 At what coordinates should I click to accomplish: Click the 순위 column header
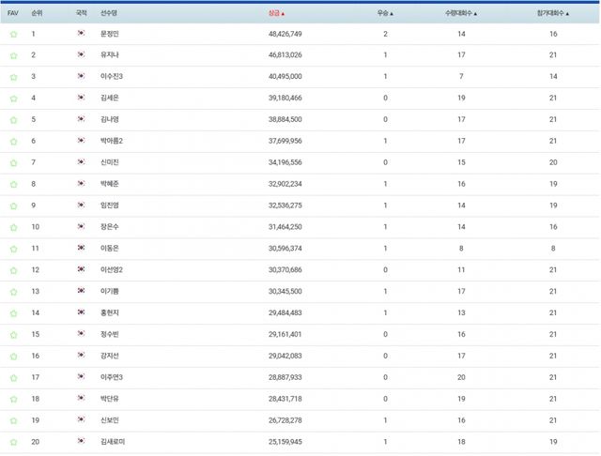[37, 14]
